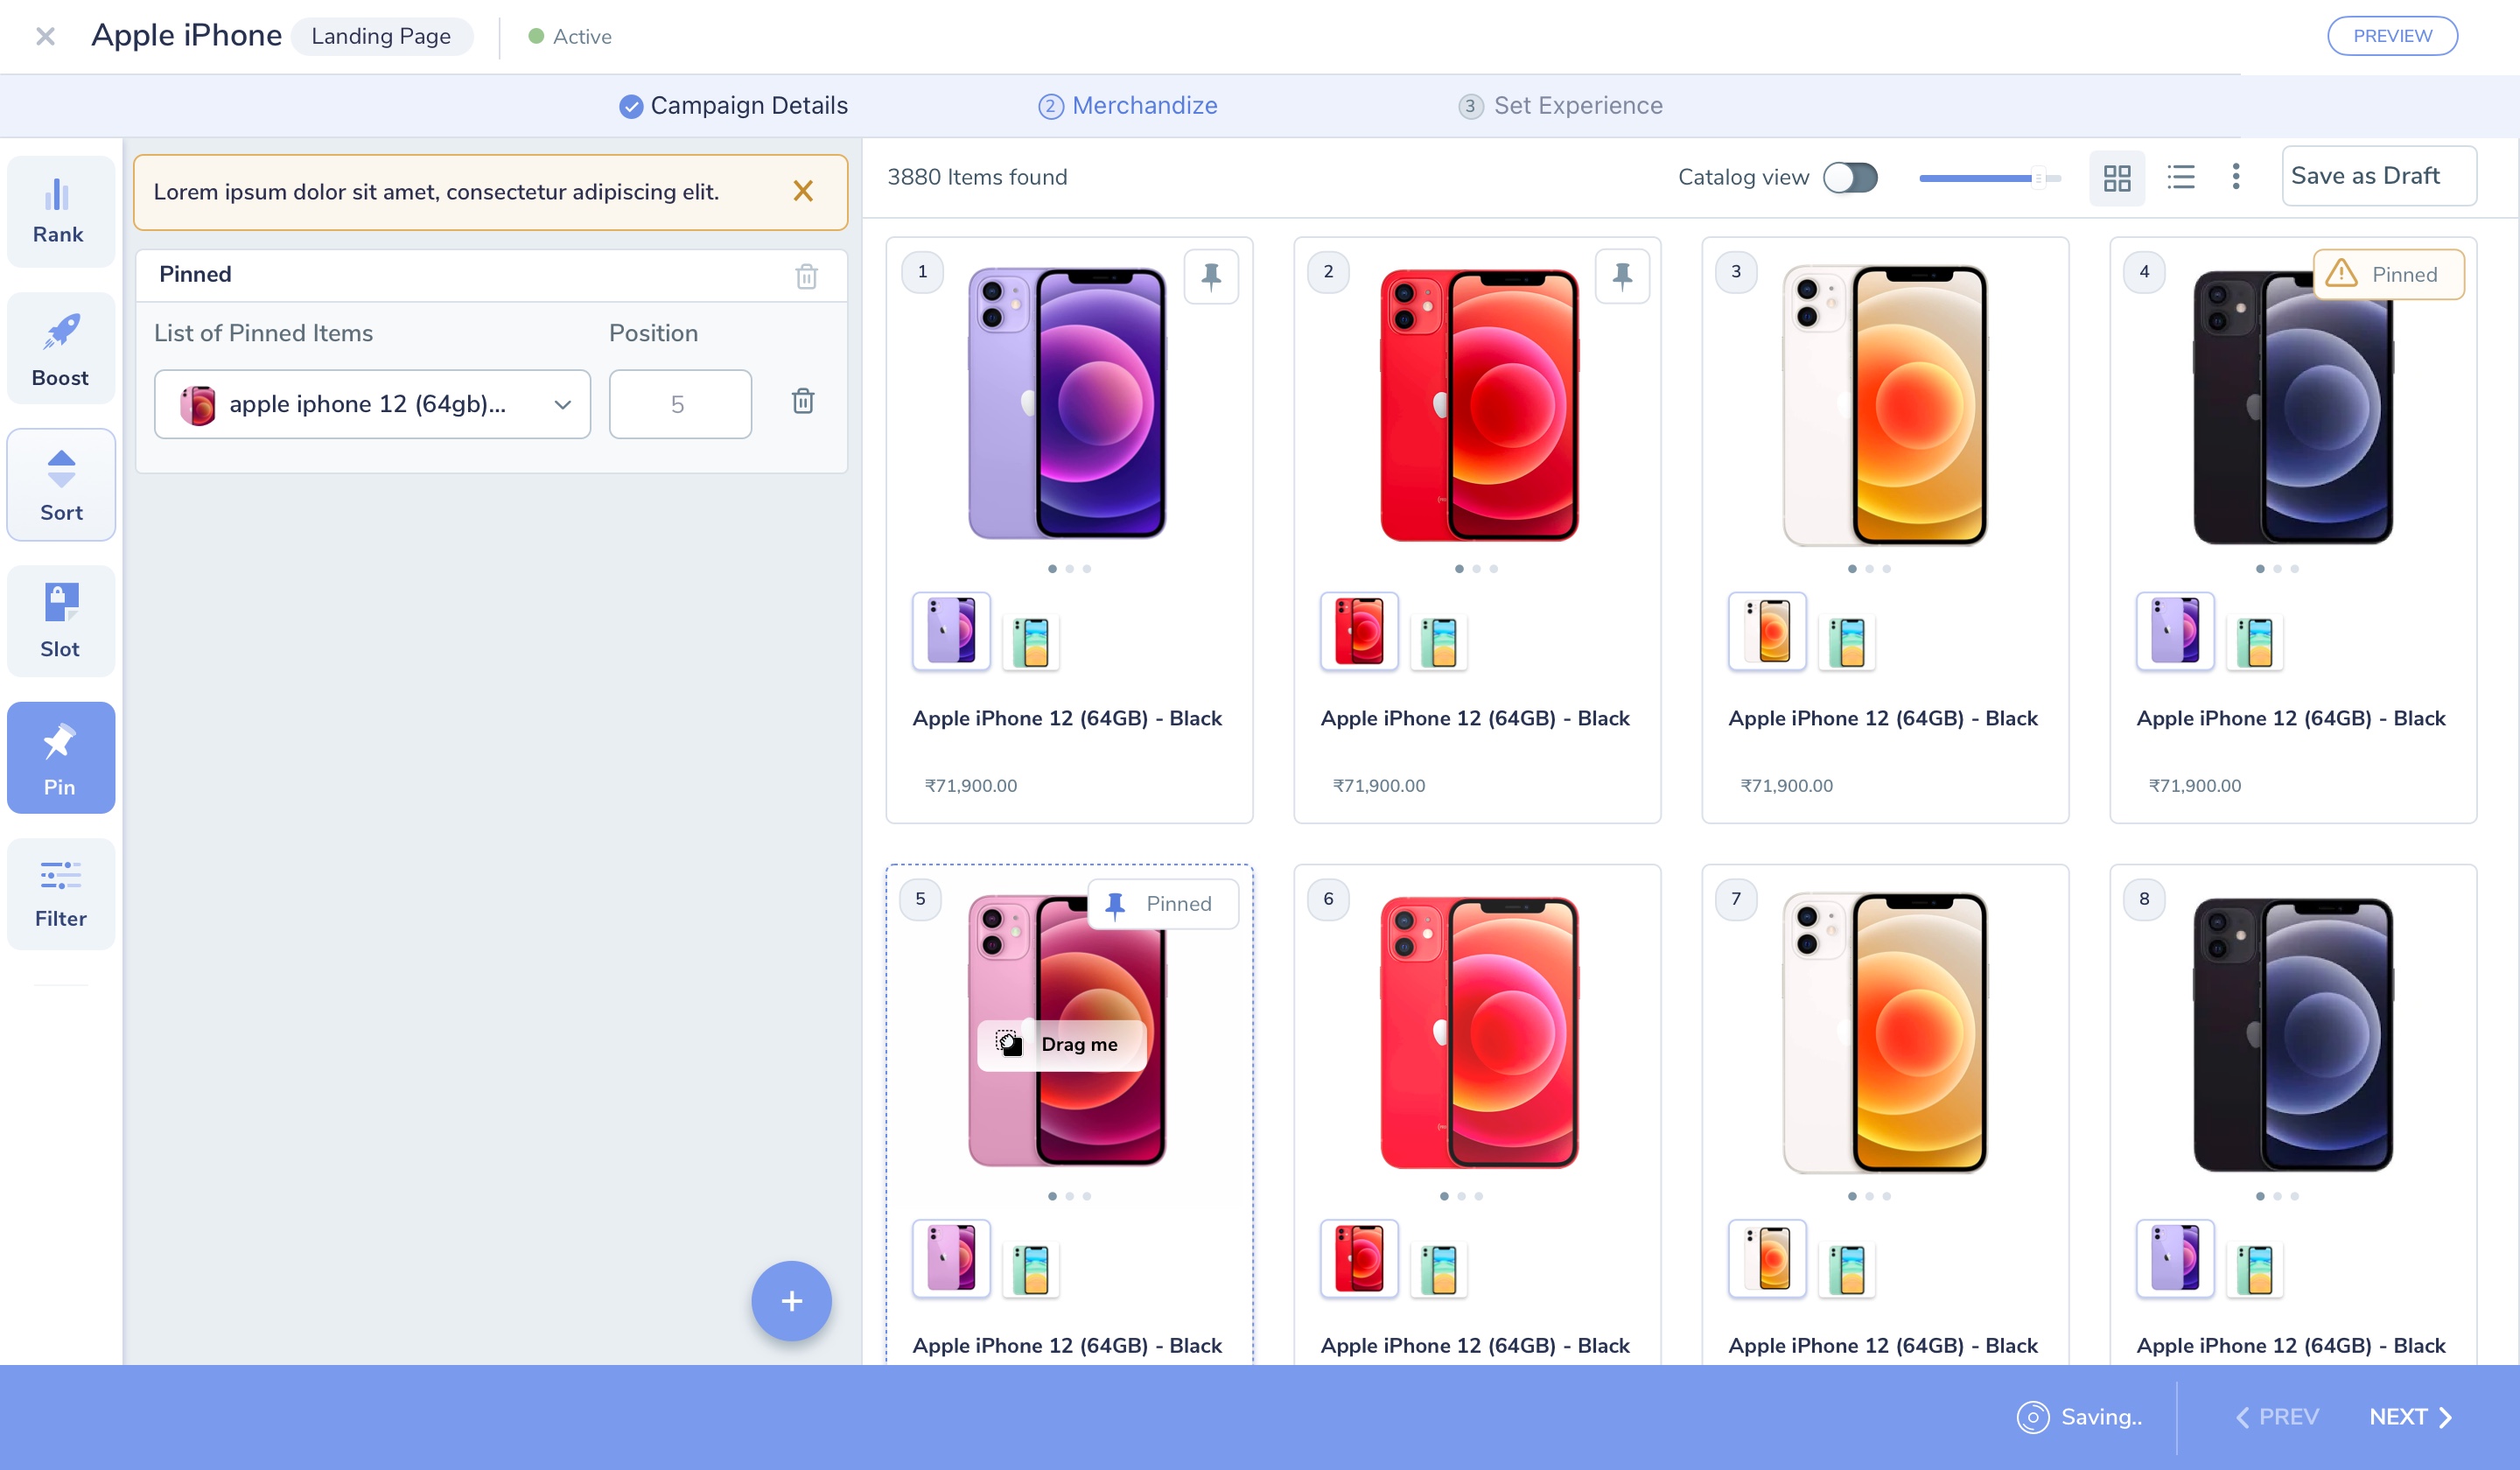
Task: Go to NEXT step with chevron
Action: (2410, 1417)
